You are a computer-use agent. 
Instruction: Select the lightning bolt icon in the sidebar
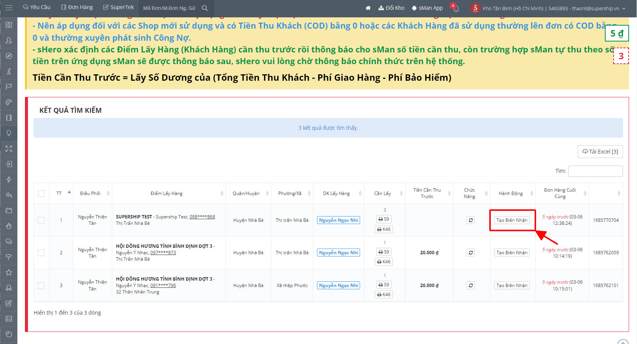pyautogui.click(x=9, y=180)
